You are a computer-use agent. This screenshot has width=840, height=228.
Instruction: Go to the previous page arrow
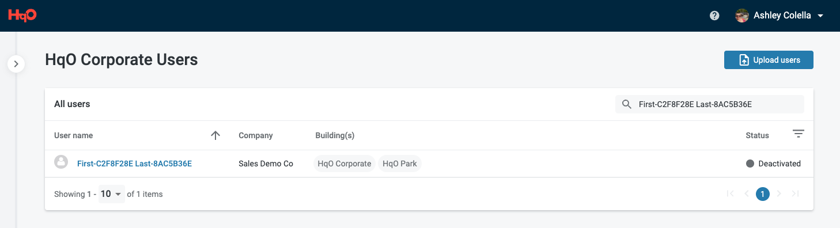point(747,194)
